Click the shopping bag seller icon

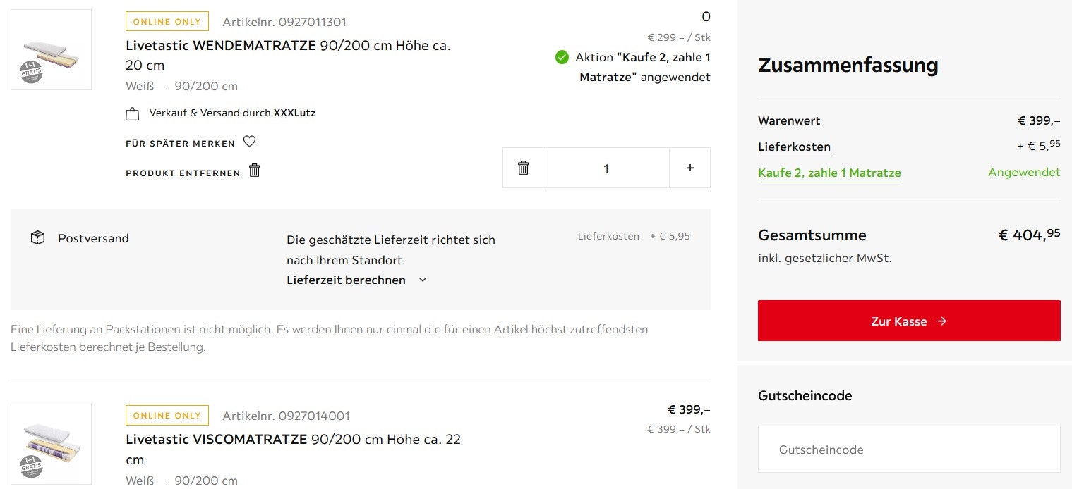[132, 113]
